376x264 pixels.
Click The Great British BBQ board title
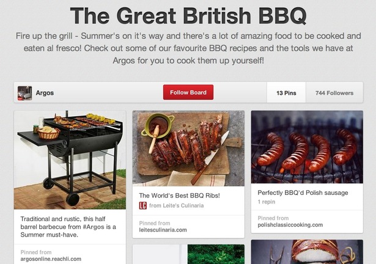188,16
